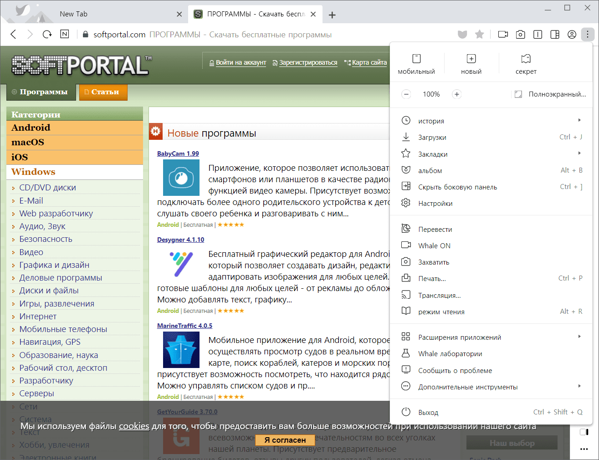Image resolution: width=599 pixels, height=460 pixels.
Task: Close the ПРОГРАММЫ tab
Action: point(313,14)
